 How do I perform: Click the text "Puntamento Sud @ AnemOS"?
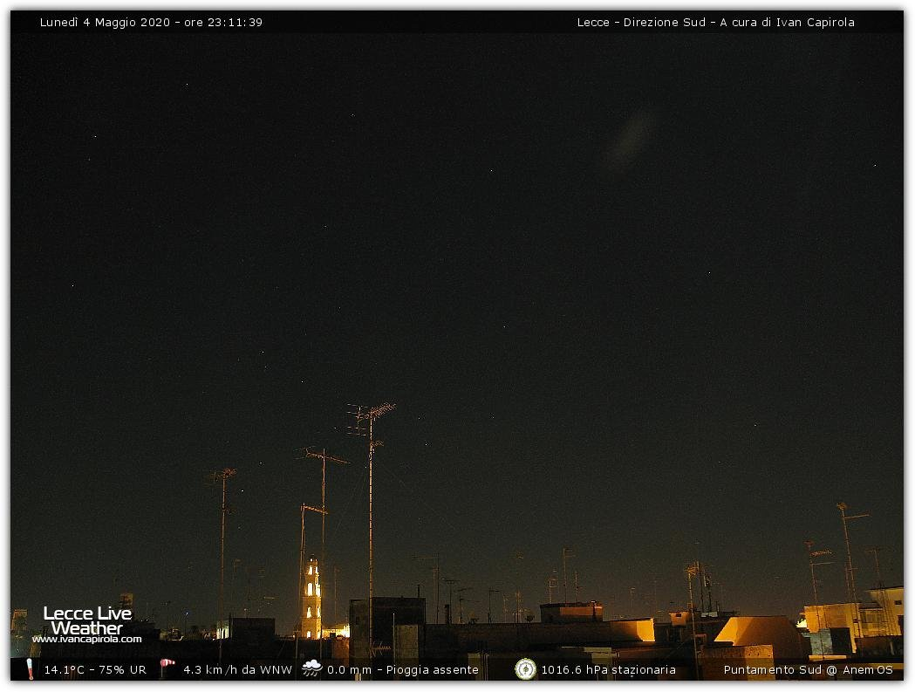click(x=809, y=670)
